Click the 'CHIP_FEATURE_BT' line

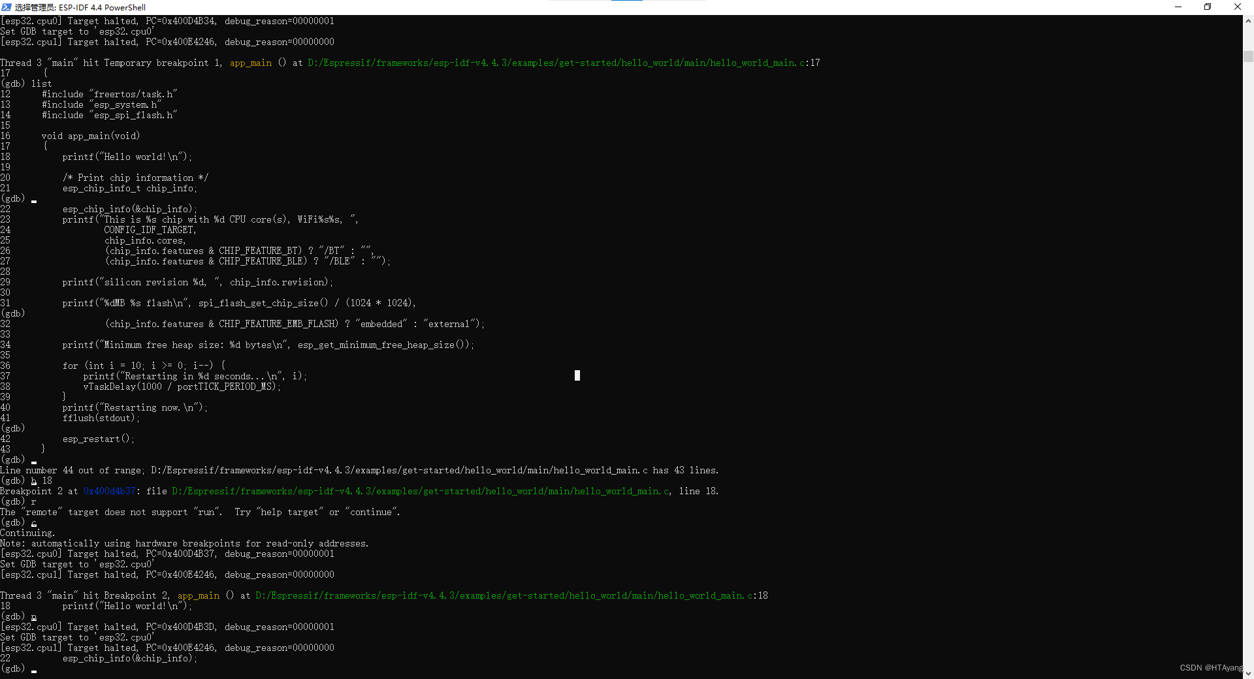[240, 251]
